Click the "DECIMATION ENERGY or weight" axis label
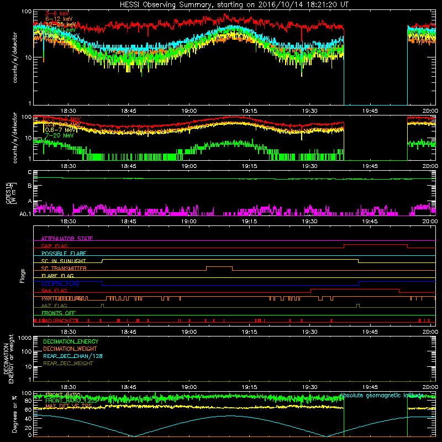 (9, 359)
